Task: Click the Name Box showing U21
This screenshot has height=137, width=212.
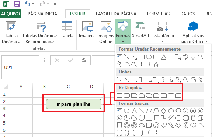Action: tap(20, 67)
